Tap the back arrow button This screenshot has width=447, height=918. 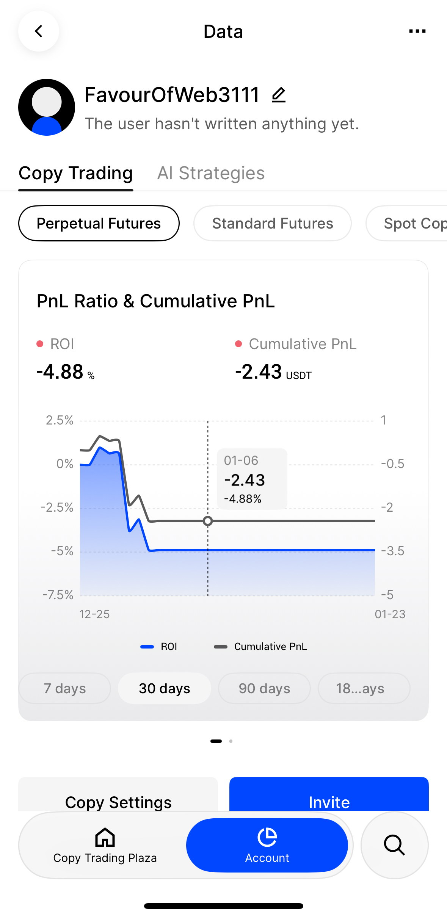39,31
